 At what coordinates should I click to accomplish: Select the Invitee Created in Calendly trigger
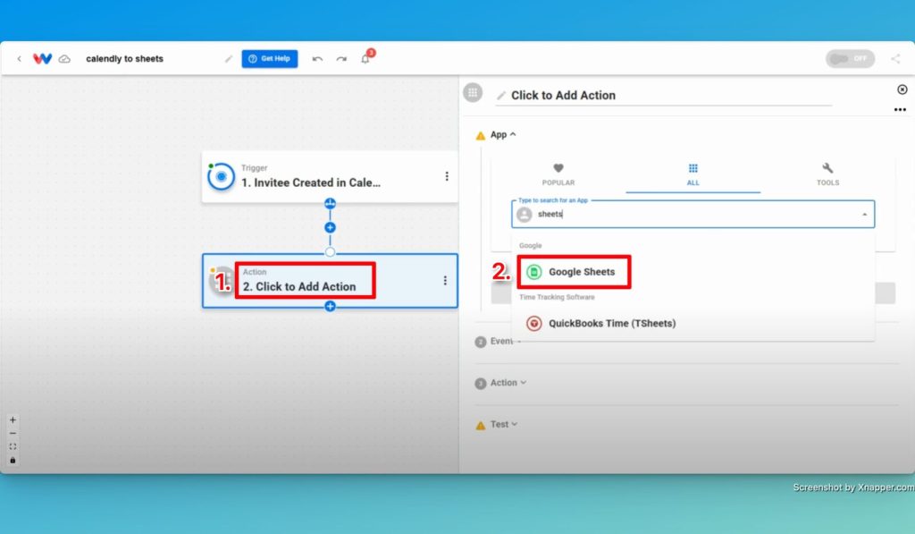[x=330, y=176]
